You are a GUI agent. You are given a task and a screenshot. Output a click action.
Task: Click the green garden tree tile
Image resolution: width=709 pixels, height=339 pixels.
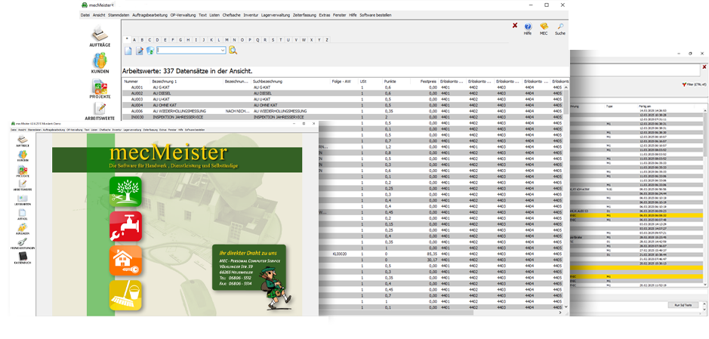pos(125,192)
